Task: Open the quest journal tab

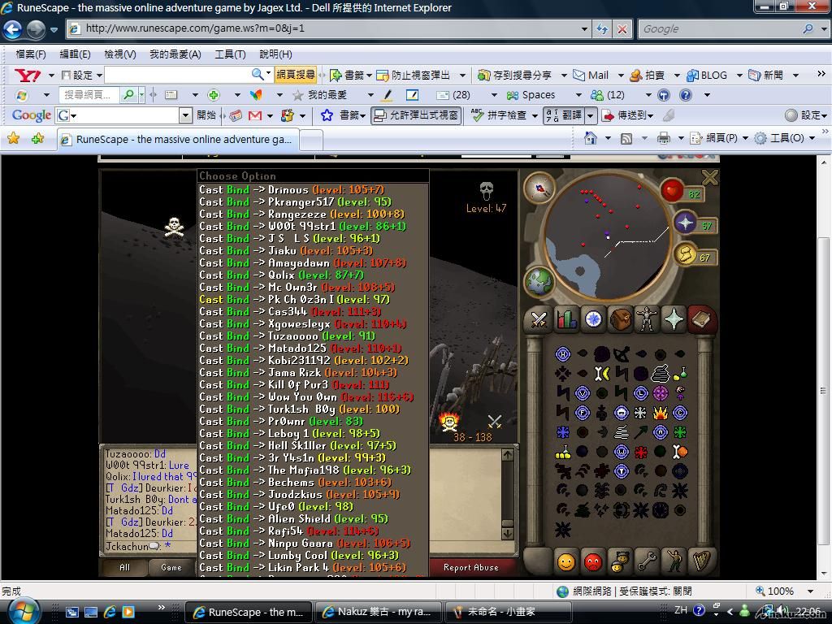Action: tap(593, 319)
